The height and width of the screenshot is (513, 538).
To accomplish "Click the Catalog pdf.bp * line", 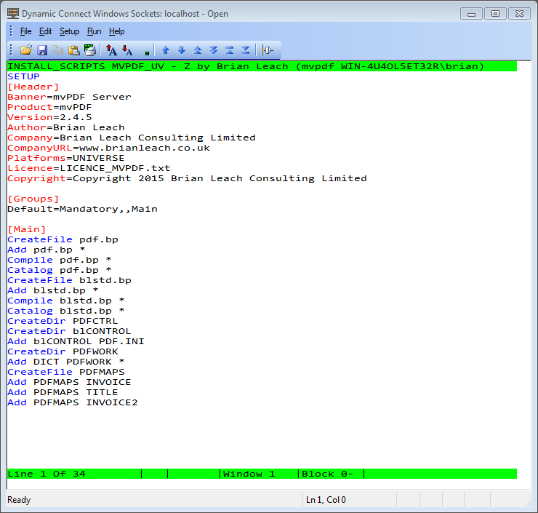I will click(x=60, y=270).
